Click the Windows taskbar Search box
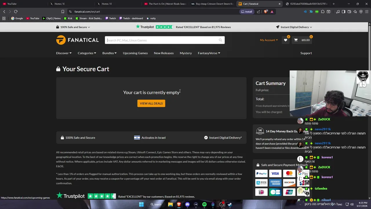 (x=156, y=204)
